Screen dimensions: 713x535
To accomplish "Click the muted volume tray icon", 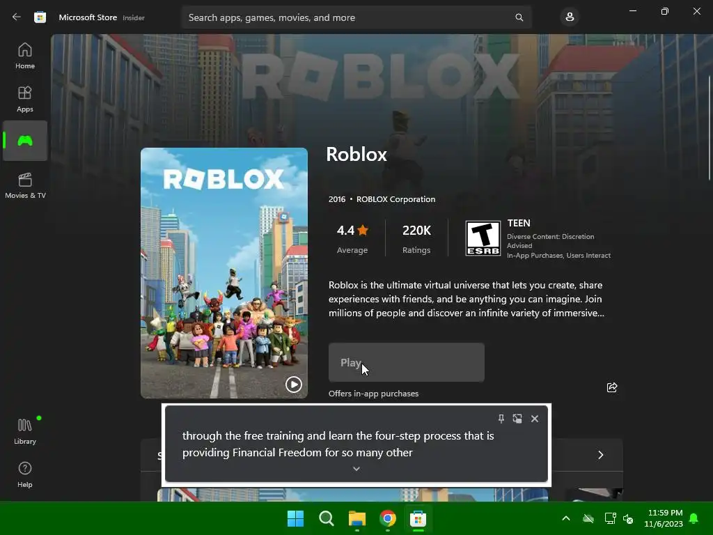I will pyautogui.click(x=628, y=518).
